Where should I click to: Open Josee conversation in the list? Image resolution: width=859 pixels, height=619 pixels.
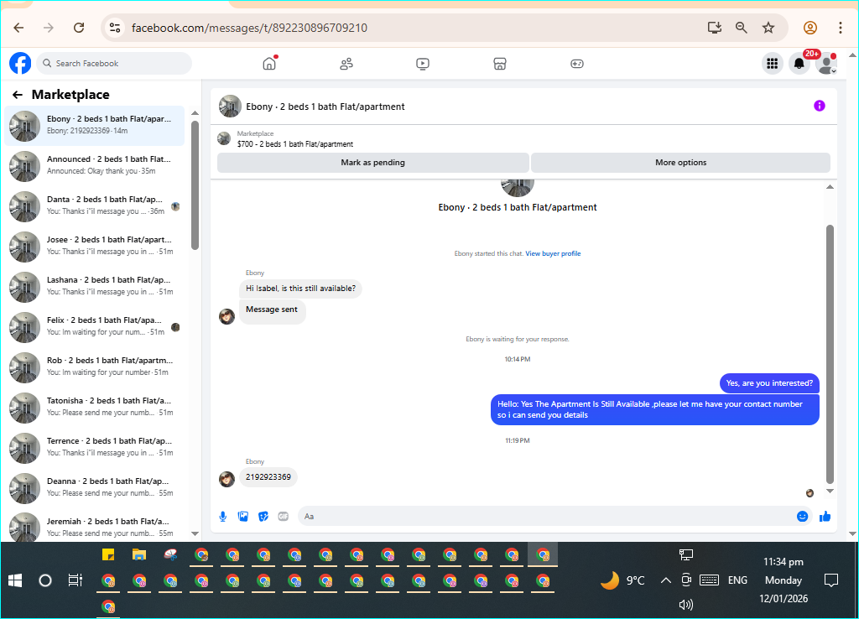(94, 246)
